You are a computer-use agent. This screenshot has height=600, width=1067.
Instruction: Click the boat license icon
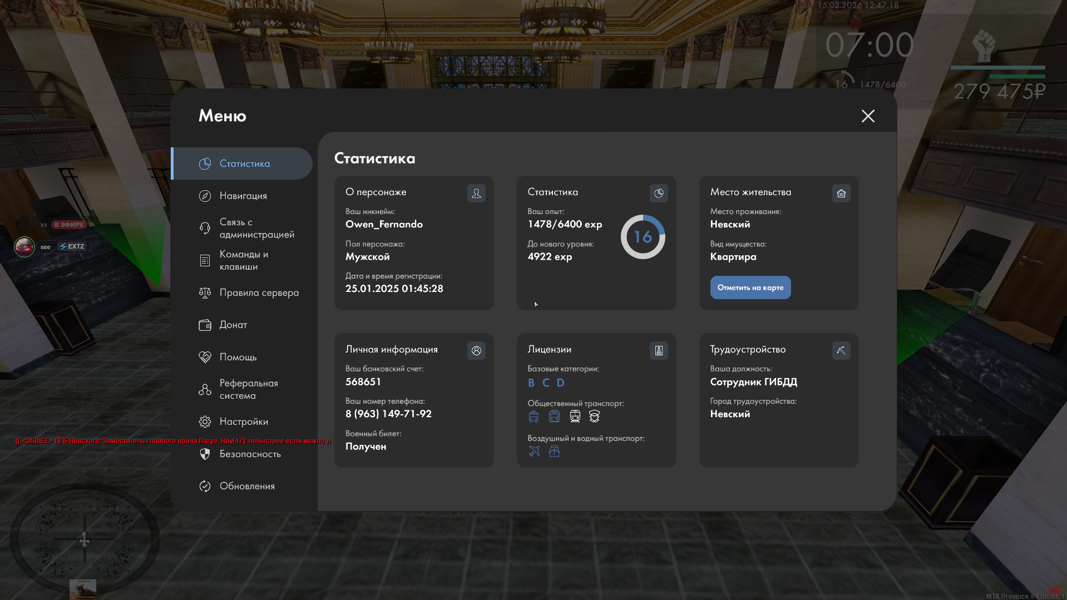coord(554,451)
